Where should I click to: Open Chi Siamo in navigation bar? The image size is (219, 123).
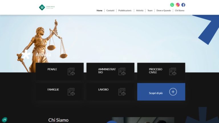coord(180,11)
